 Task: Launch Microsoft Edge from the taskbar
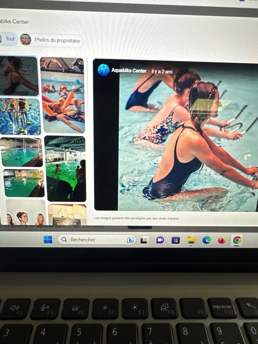click(206, 240)
